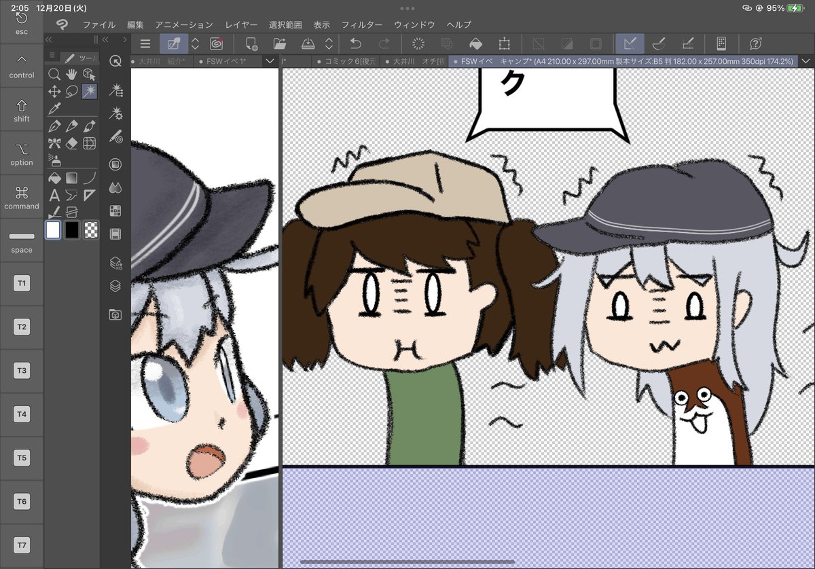Click the T1 edge key

click(22, 283)
